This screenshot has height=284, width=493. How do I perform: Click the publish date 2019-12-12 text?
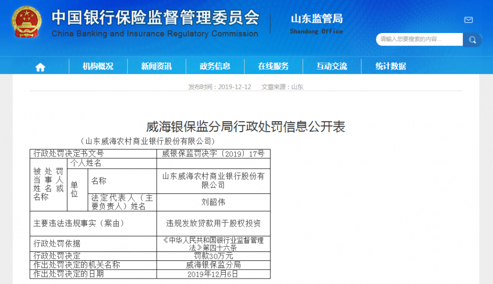click(x=220, y=87)
